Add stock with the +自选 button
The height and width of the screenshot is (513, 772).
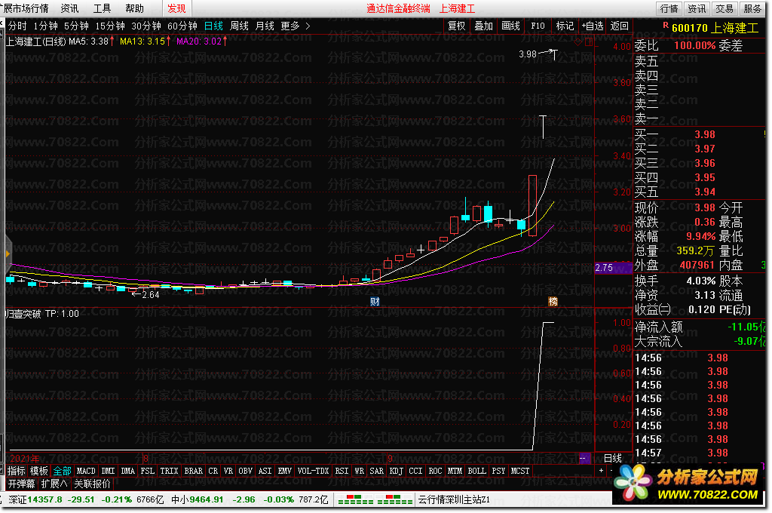(593, 26)
